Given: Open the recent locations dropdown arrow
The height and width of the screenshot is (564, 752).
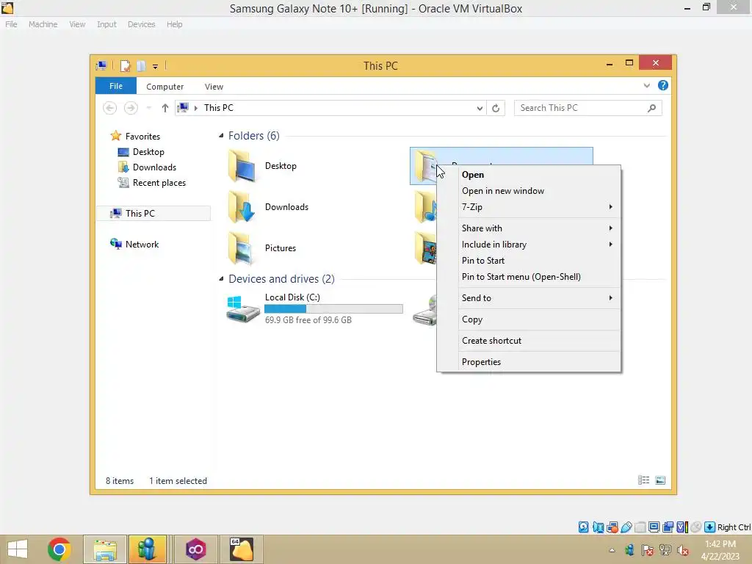Looking at the screenshot, I should (x=149, y=108).
